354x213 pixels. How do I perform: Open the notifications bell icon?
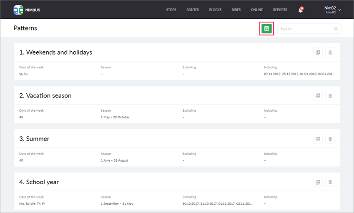pos(301,10)
